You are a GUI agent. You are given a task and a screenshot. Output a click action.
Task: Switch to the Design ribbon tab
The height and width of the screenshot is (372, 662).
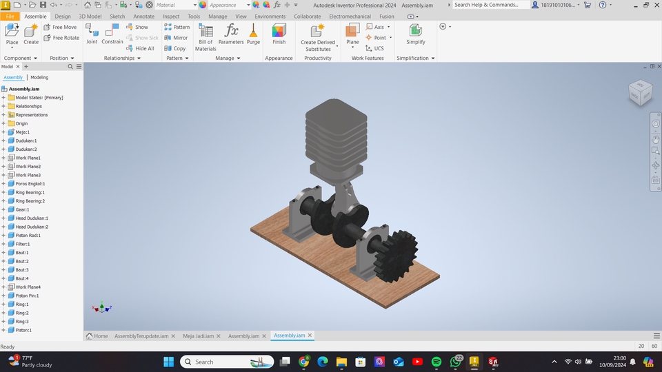coord(63,17)
